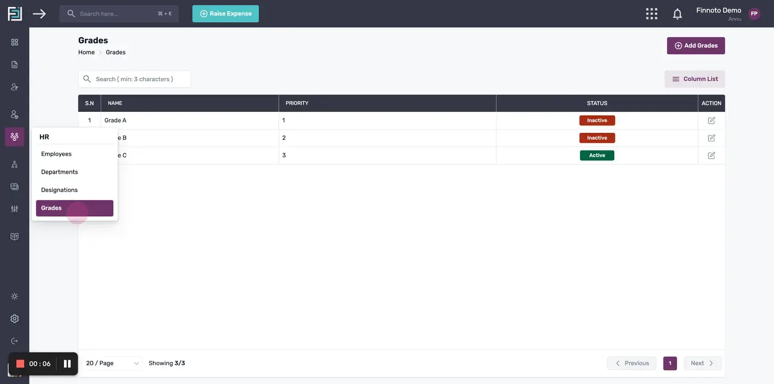Click priority value 3 cell
This screenshot has width=774, height=384.
coord(388,155)
